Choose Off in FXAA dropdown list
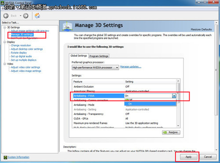 150,100
